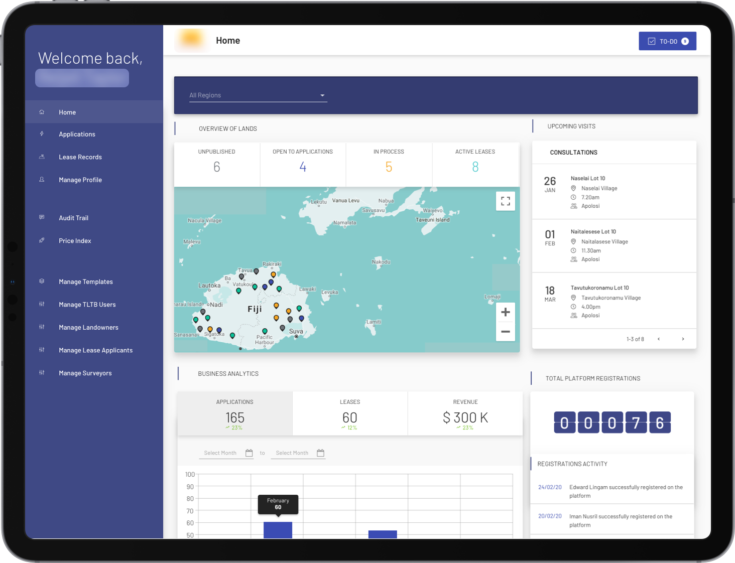Viewport: 735px width, 563px height.
Task: View the Audit Trail
Action: [94, 218]
